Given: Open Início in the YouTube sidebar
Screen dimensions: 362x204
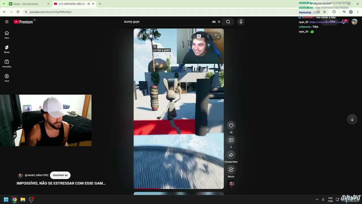Looking at the screenshot, I should click(7, 35).
